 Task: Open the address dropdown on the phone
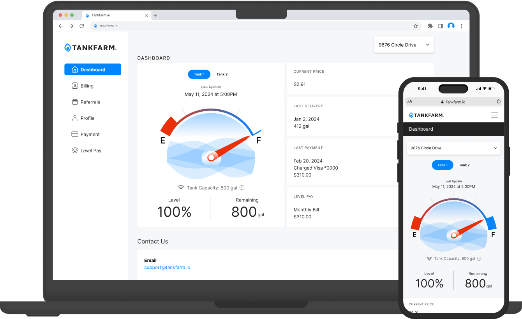(x=453, y=148)
